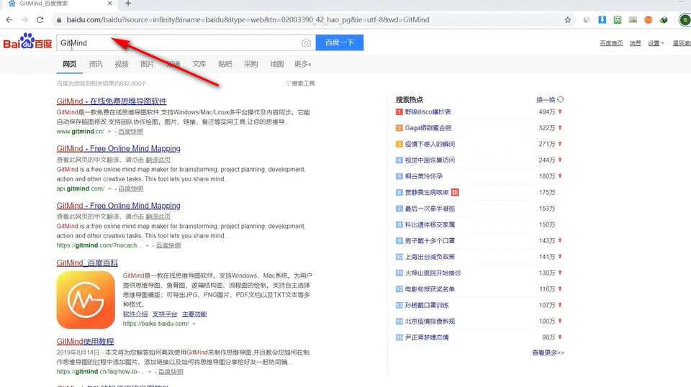Viewport: 691px width, 387px height.
Task: Open the GitMind 百度百科 app thumbnail
Action: (86, 300)
